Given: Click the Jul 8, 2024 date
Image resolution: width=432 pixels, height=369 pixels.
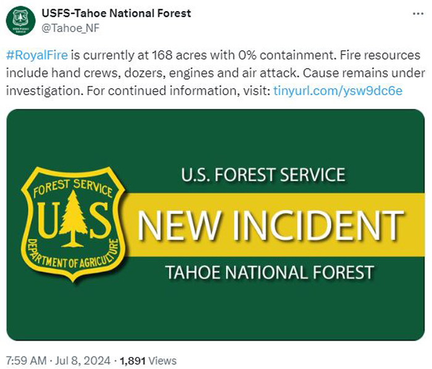Looking at the screenshot, I should pos(83,361).
